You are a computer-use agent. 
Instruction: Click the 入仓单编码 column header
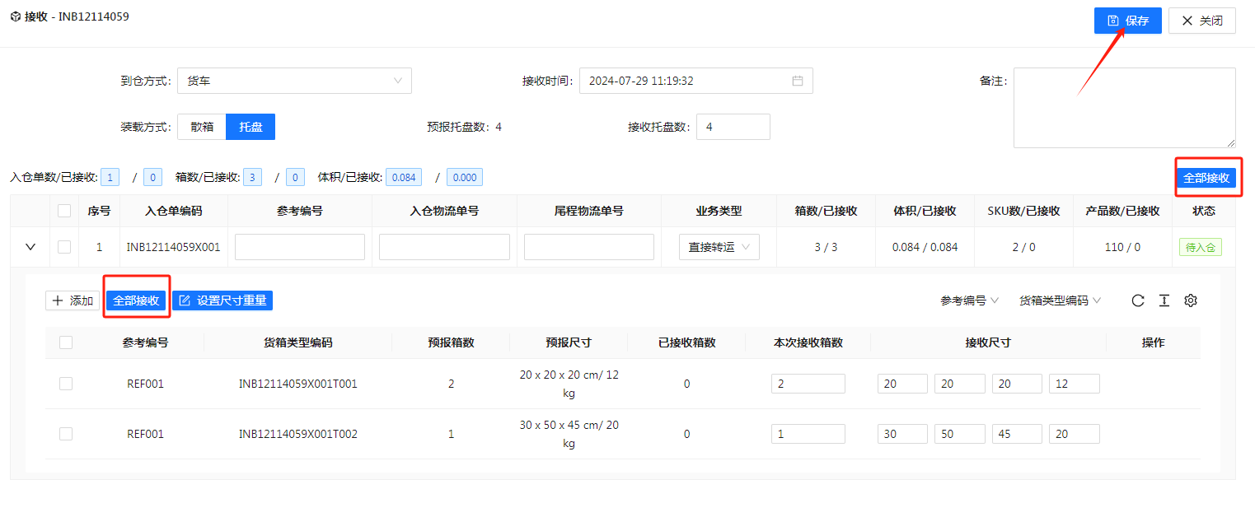point(173,211)
